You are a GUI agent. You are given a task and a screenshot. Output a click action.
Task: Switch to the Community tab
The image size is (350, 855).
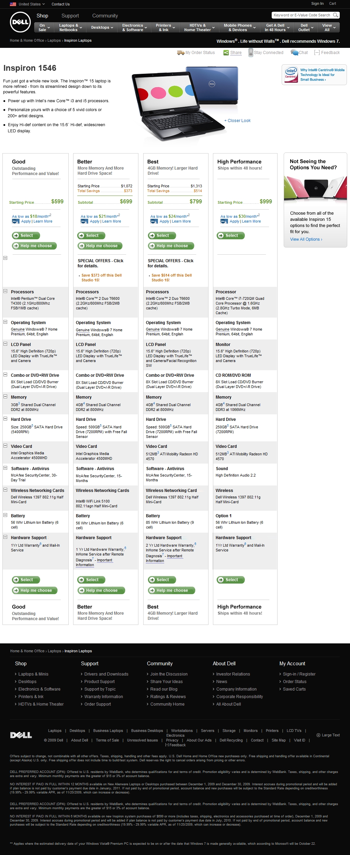105,16
